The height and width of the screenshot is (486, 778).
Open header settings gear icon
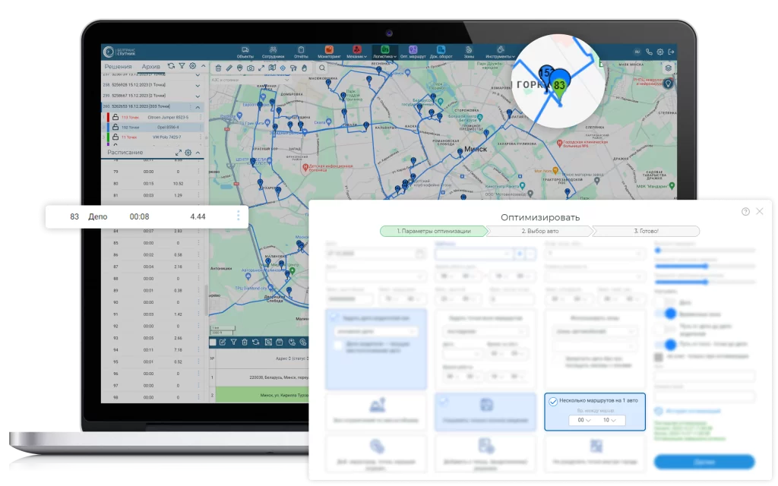pyautogui.click(x=660, y=52)
